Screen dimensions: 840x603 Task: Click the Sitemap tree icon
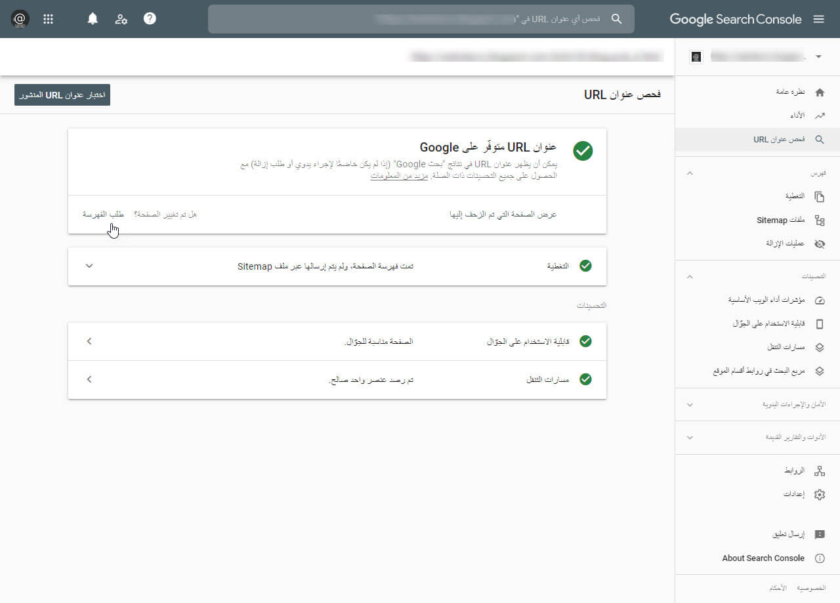click(819, 220)
